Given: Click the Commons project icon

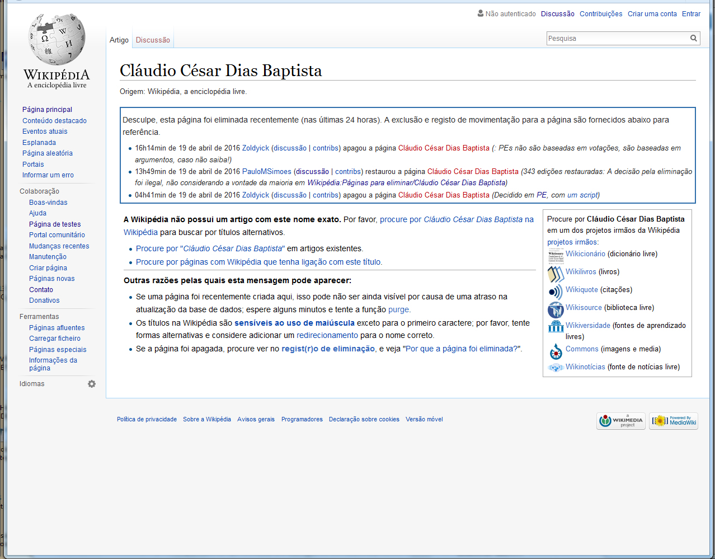Looking at the screenshot, I should point(555,350).
